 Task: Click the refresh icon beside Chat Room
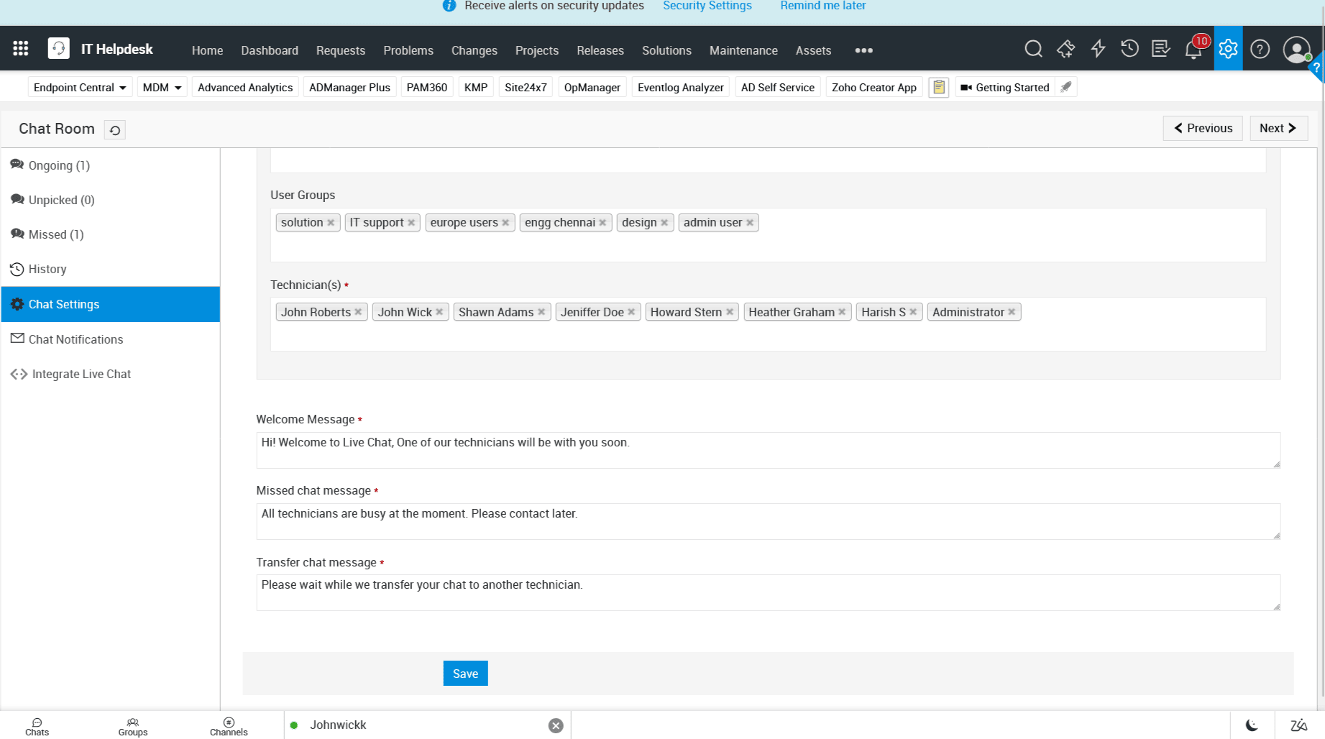coord(115,129)
